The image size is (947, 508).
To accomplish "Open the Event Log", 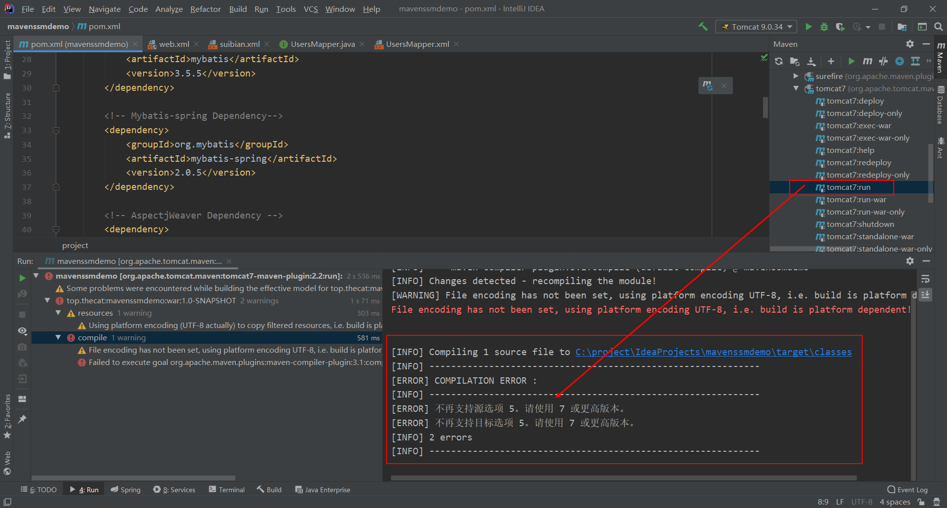I will (x=907, y=490).
